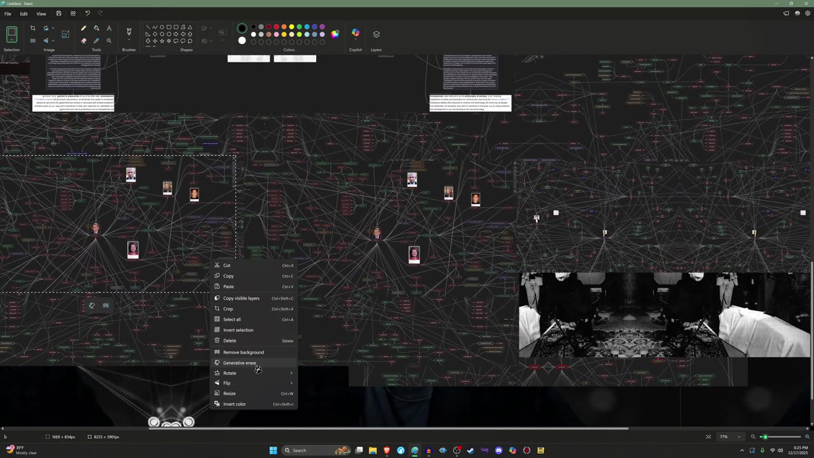The width and height of the screenshot is (814, 458).
Task: Pick the yellow color swatch
Action: 291,27
